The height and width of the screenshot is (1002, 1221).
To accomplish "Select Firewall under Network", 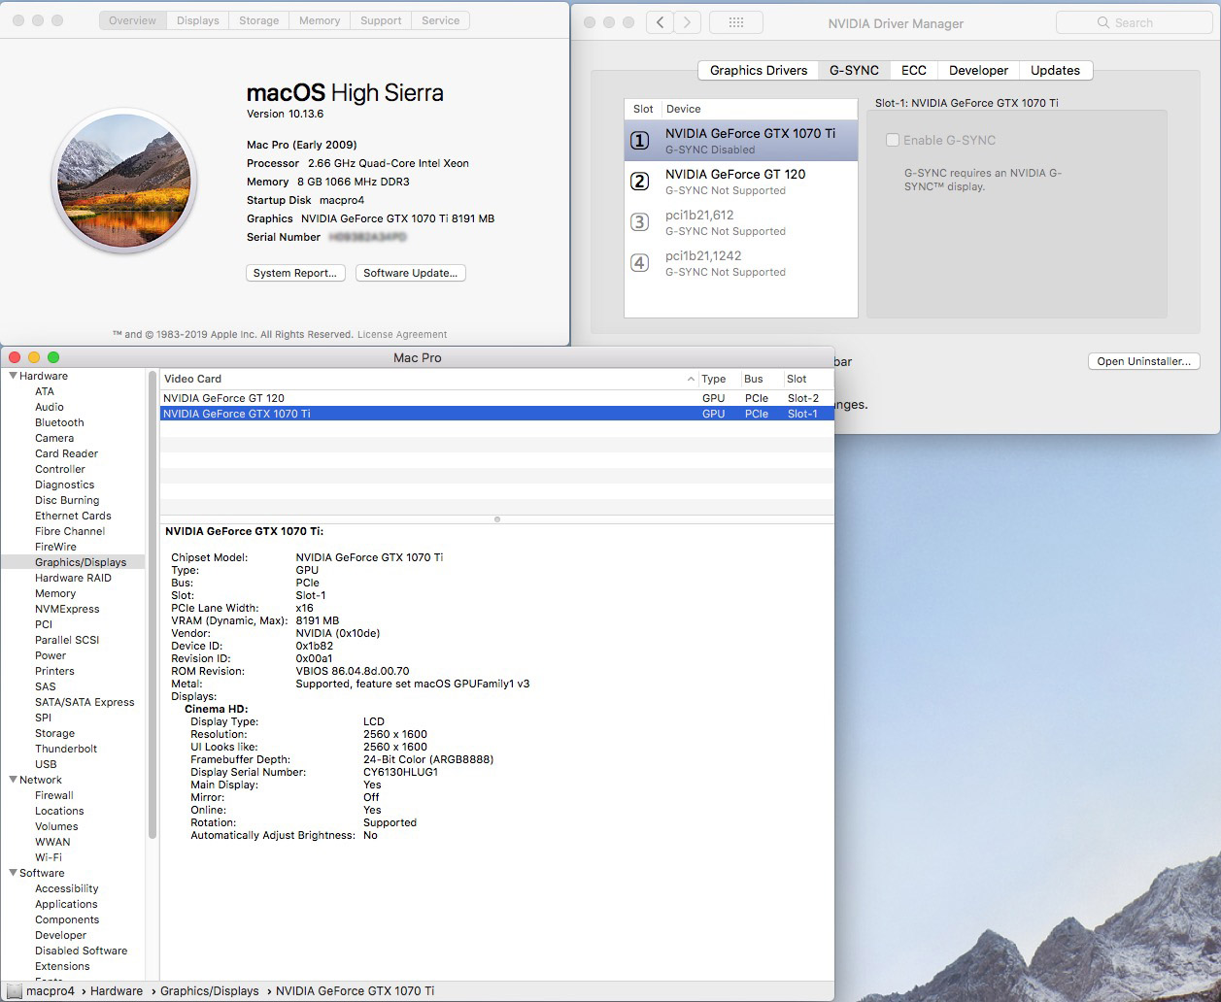I will (54, 795).
